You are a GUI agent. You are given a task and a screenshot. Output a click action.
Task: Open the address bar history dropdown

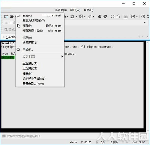[x=145, y=23]
